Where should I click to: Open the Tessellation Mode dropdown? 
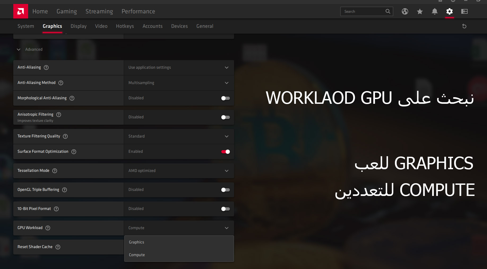pyautogui.click(x=179, y=171)
